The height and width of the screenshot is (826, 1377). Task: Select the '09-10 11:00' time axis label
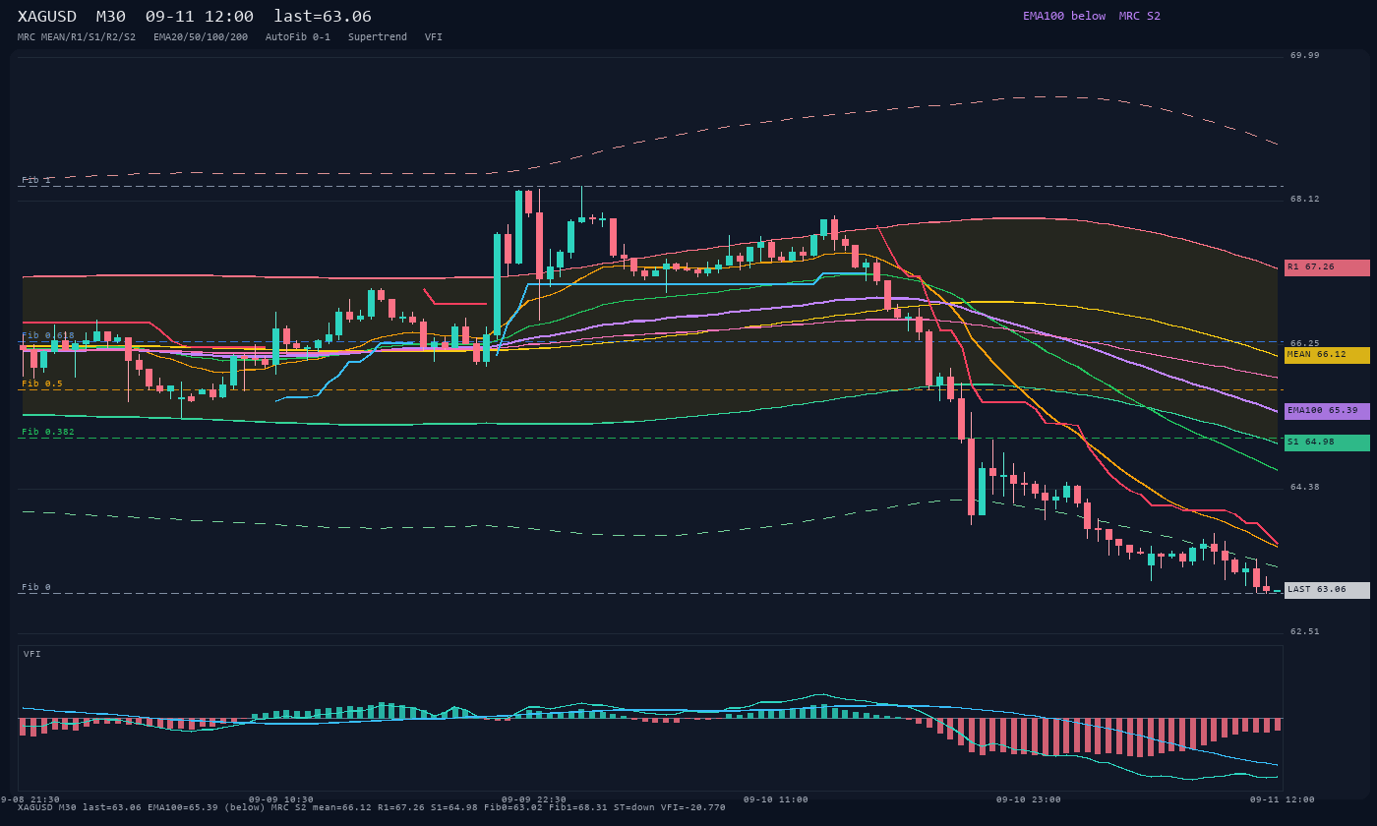[776, 799]
